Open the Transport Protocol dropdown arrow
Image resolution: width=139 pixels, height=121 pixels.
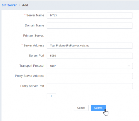[129, 66]
